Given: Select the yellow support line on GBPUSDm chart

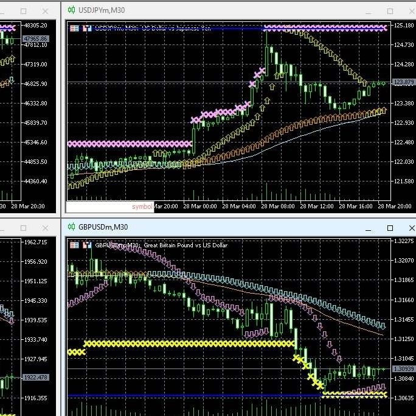Looking at the screenshot, I should [x=189, y=344].
